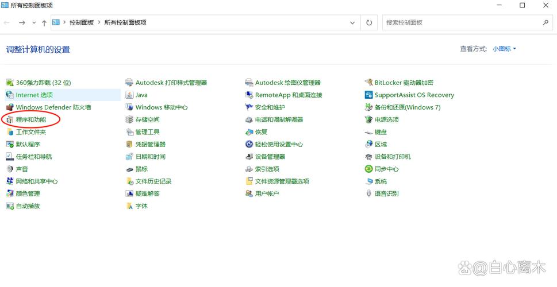The height and width of the screenshot is (287, 557).
Task: Click the 声音 speaker icon
Action: click(x=10, y=169)
